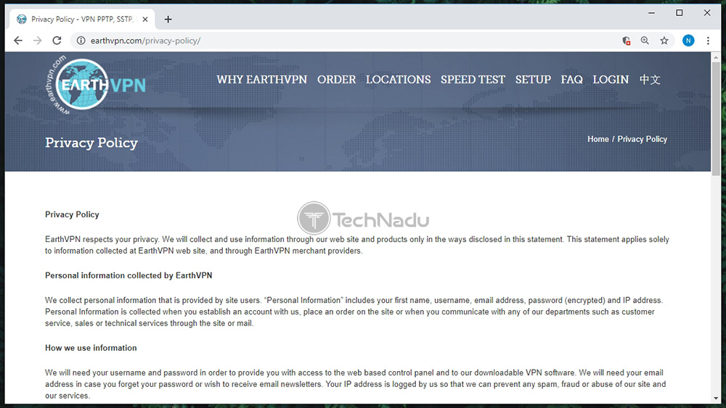Click the paragraph starting 'EarthVPN respects your privacy'

[x=357, y=245]
